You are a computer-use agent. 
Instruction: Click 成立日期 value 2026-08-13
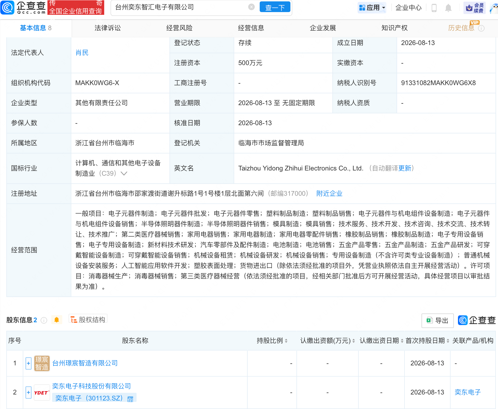[418, 43]
